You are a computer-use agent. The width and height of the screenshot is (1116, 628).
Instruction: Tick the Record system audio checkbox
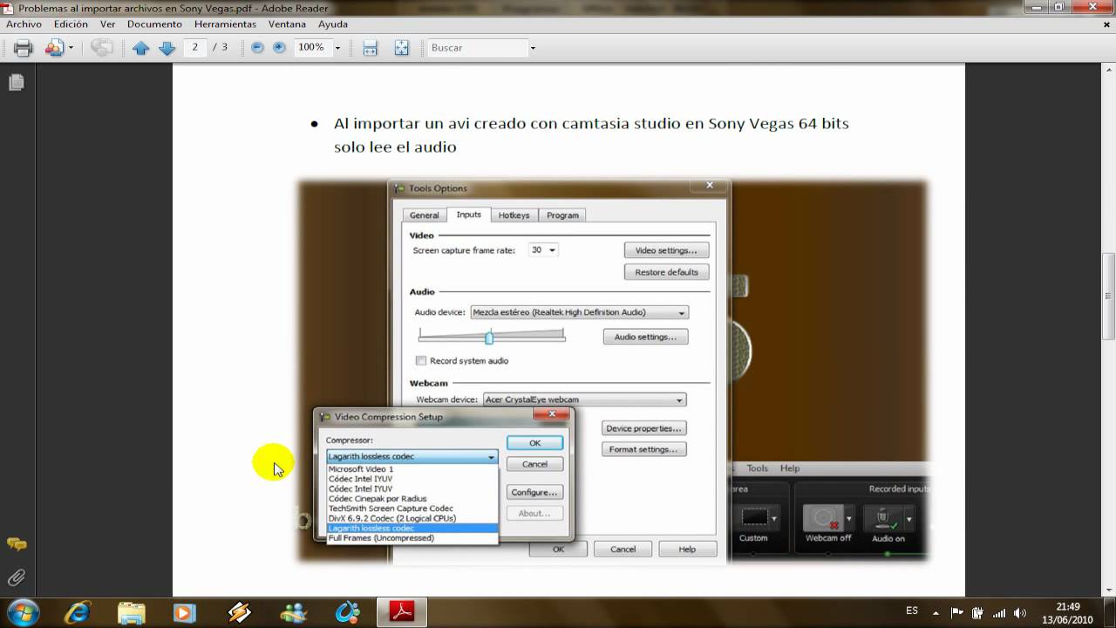click(x=421, y=360)
